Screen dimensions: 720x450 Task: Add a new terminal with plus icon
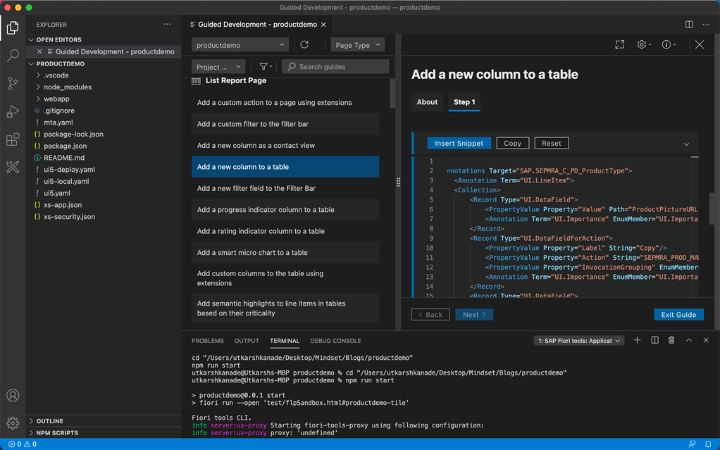tap(637, 340)
